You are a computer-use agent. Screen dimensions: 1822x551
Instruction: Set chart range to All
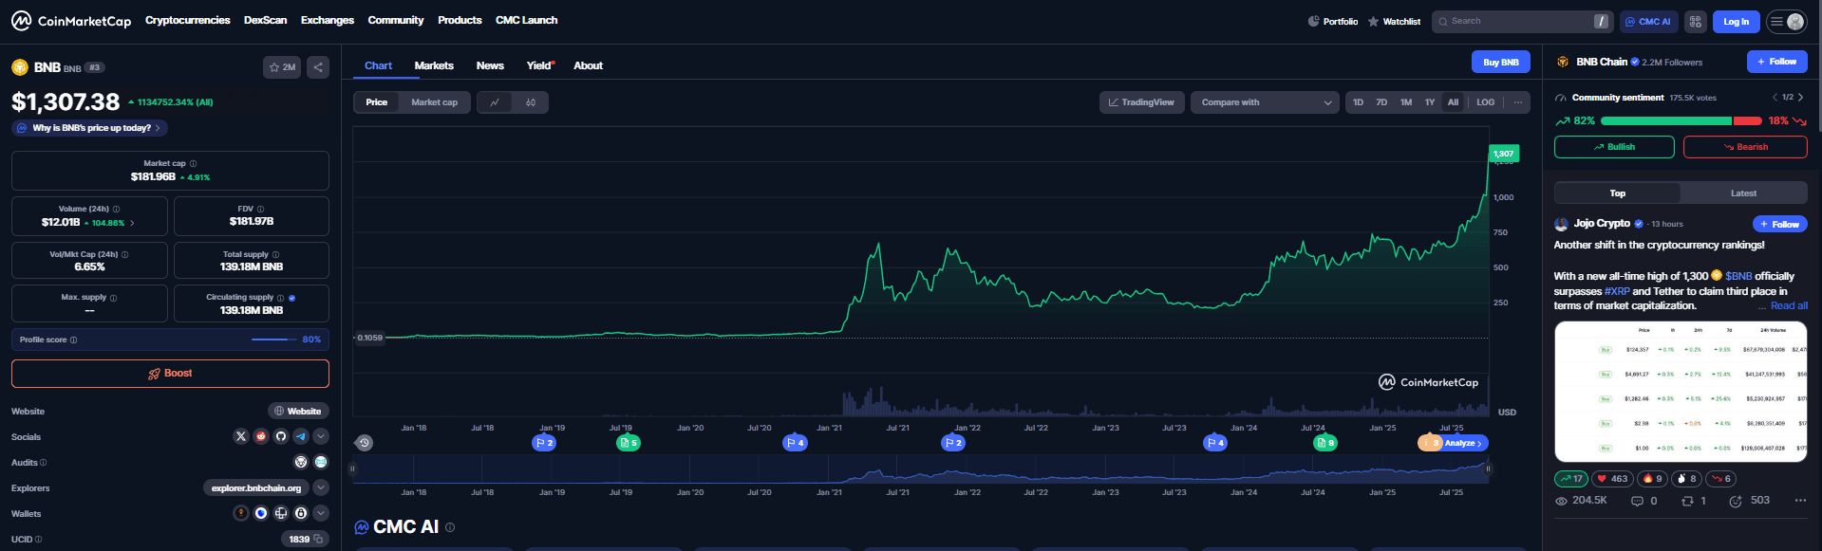(x=1453, y=102)
